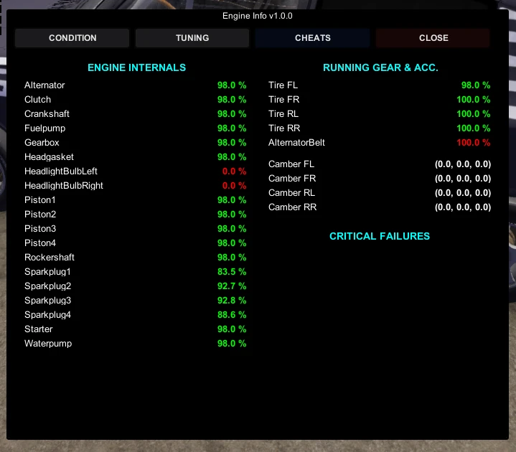Click the Piston1 label
516x452 pixels.
coord(39,200)
